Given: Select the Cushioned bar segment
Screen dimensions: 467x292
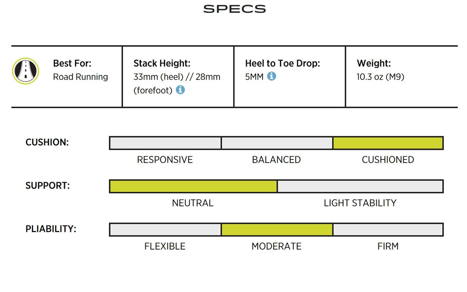Looking at the screenshot, I should [x=388, y=143].
